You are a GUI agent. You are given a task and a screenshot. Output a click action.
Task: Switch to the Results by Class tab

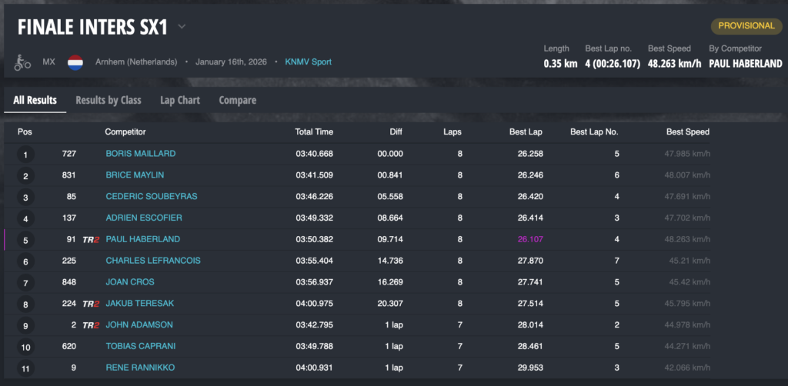(109, 100)
